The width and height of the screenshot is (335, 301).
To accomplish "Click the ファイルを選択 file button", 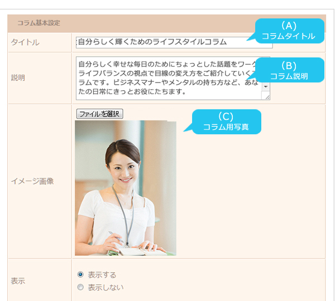I will 100,114.
